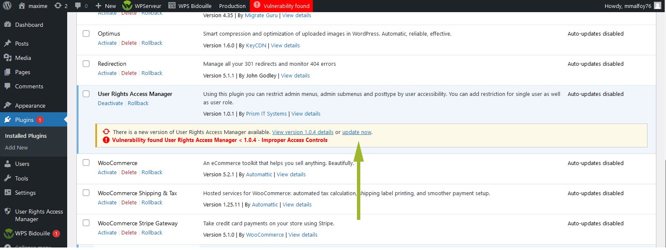Expand the WPS Bidouille admin bar menu
The width and height of the screenshot is (666, 250).
coord(190,6)
